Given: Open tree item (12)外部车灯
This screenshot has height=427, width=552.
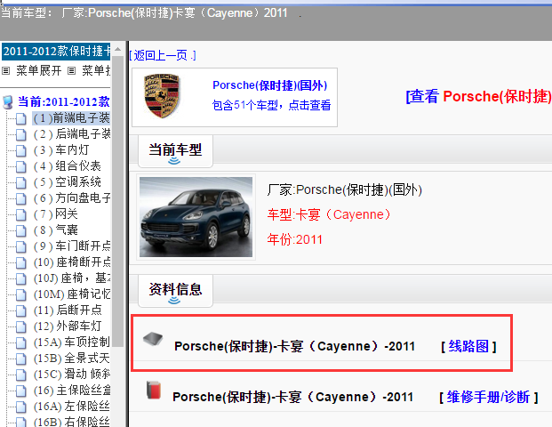Looking at the screenshot, I should point(68,326).
